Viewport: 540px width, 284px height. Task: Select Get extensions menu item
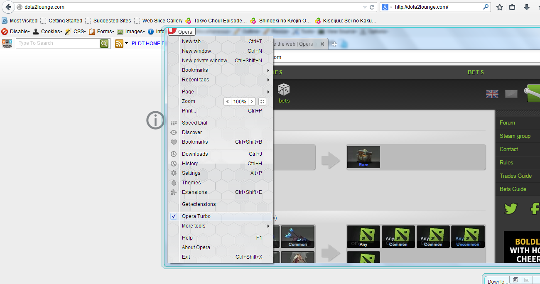221,204
